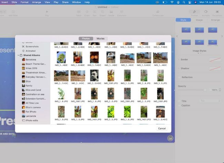
Task: Select the Animated album in sidebar
Action: 30,51
